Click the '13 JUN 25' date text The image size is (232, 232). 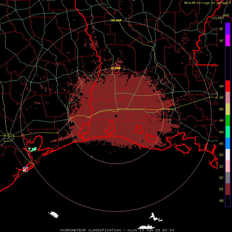pyautogui.click(x=150, y=230)
